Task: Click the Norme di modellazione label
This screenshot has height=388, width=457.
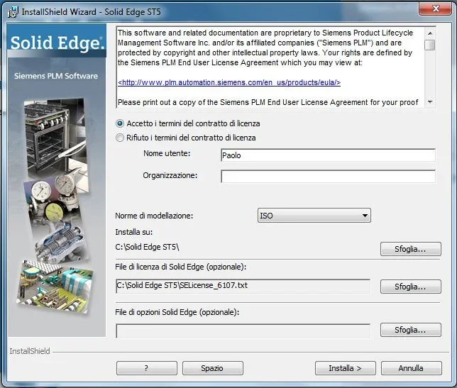Action: (x=154, y=216)
